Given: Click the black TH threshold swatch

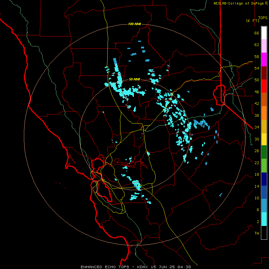Looking at the screenshot, I should tap(264, 233).
